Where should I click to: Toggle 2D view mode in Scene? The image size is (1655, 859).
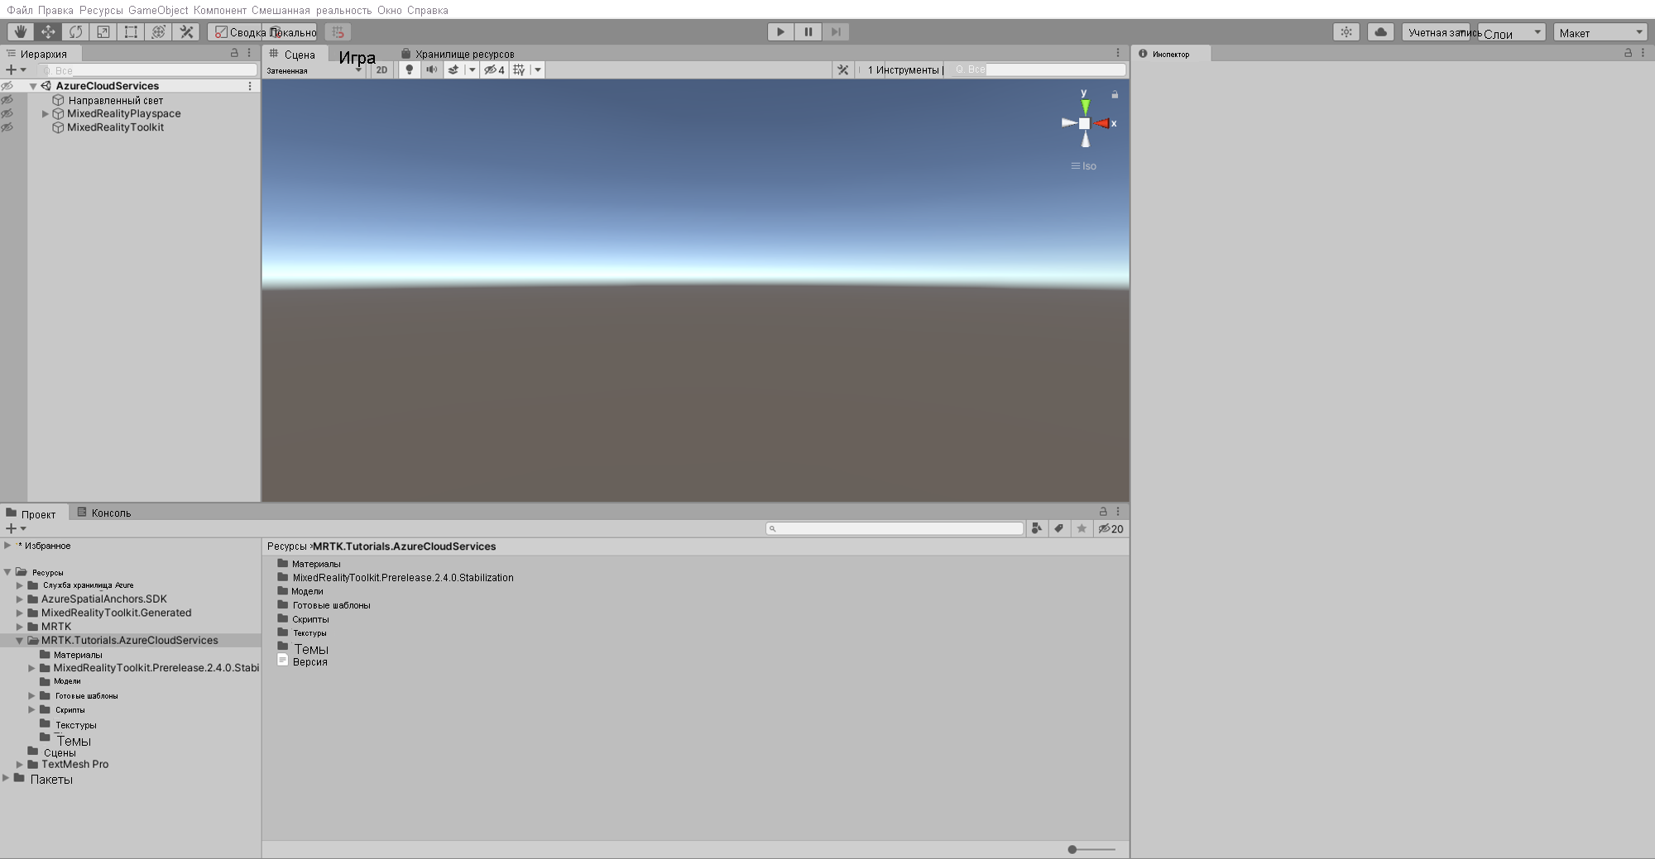click(x=381, y=69)
